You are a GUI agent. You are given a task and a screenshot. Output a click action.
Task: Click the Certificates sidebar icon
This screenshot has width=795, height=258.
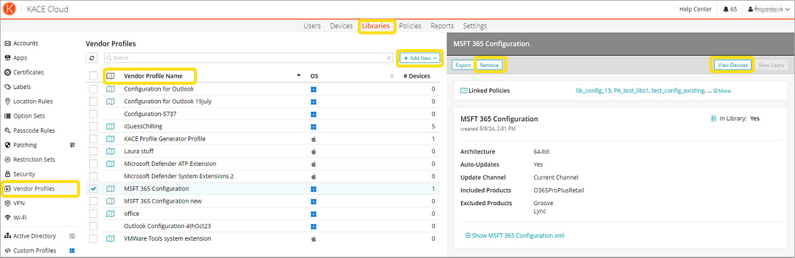point(7,72)
